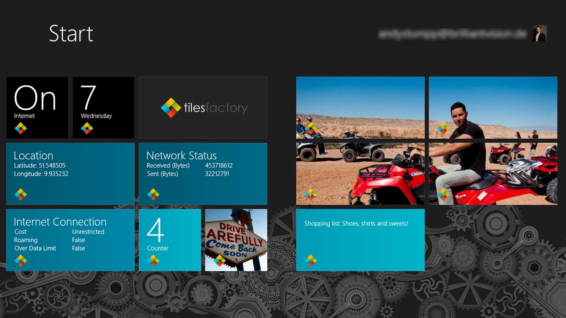566x318 pixels.
Task: Click the diamond logo in Network Status tile
Action: click(x=153, y=194)
